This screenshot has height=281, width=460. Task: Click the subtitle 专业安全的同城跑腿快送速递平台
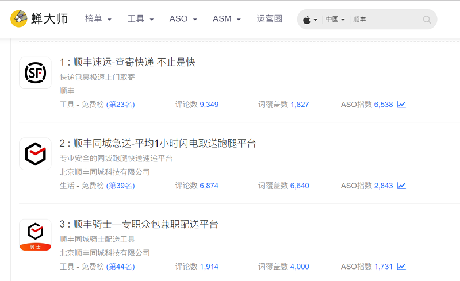pyautogui.click(x=116, y=159)
